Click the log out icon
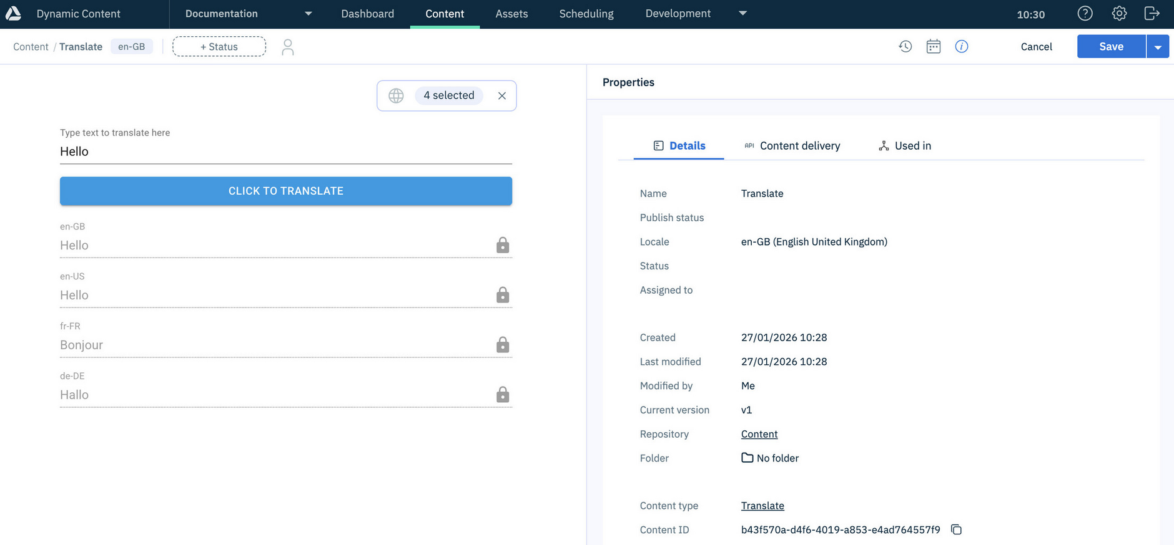The width and height of the screenshot is (1174, 545). 1152,13
